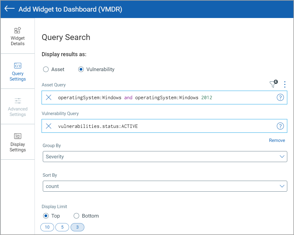
Task: Set display limit to 10
Action: [47, 227]
